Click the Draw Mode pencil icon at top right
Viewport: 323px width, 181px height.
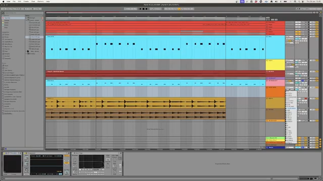pyautogui.click(x=297, y=9)
